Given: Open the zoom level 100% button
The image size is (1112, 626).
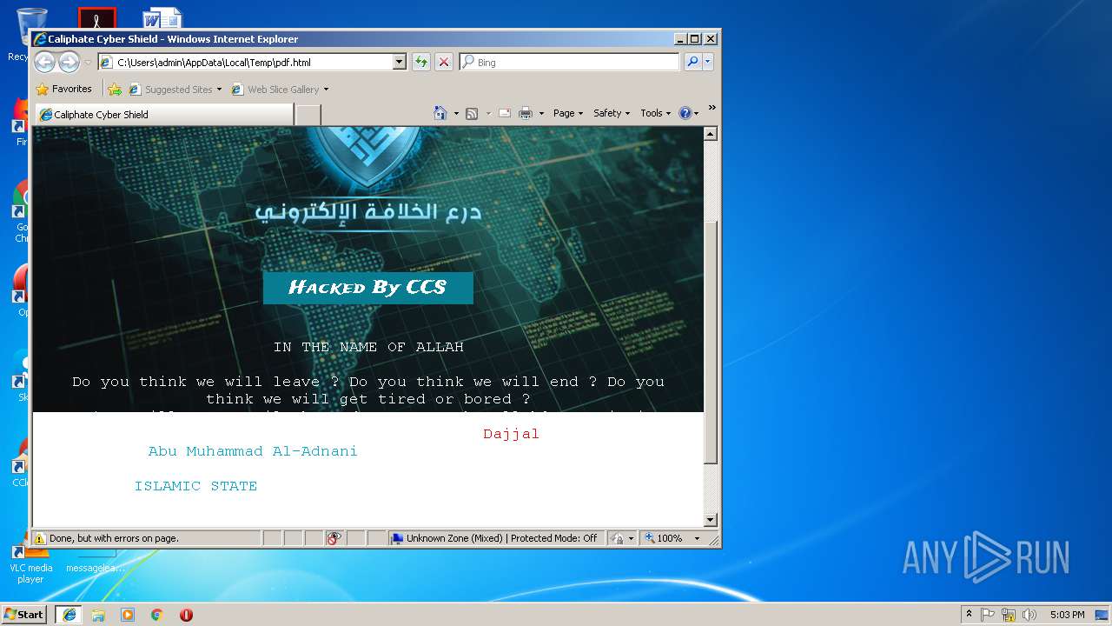Looking at the screenshot, I should click(x=665, y=538).
